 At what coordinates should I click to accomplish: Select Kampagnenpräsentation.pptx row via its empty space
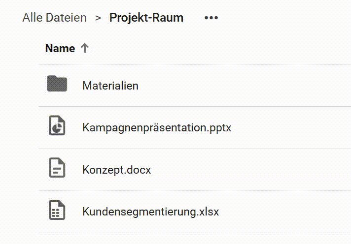pos(291,127)
